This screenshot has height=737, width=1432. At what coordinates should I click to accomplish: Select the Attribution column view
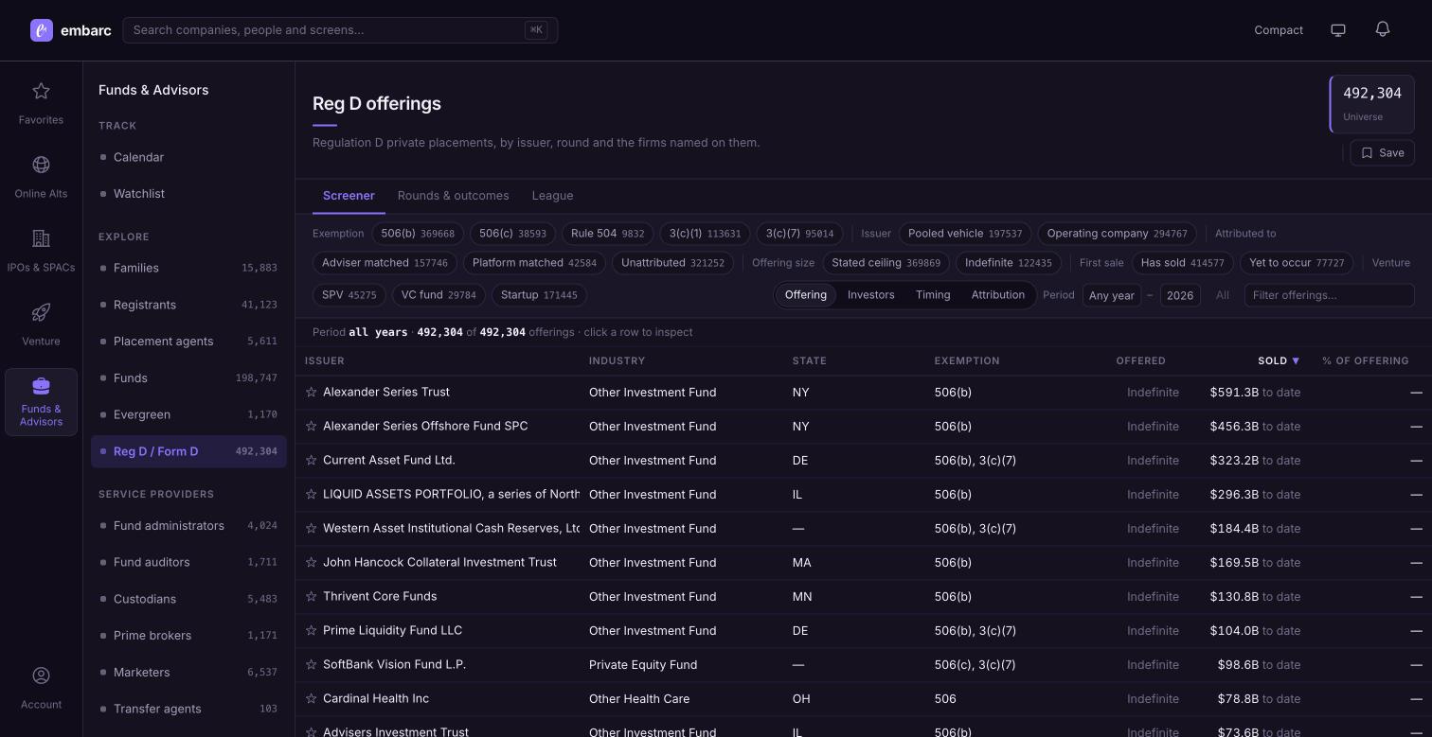[x=998, y=295]
